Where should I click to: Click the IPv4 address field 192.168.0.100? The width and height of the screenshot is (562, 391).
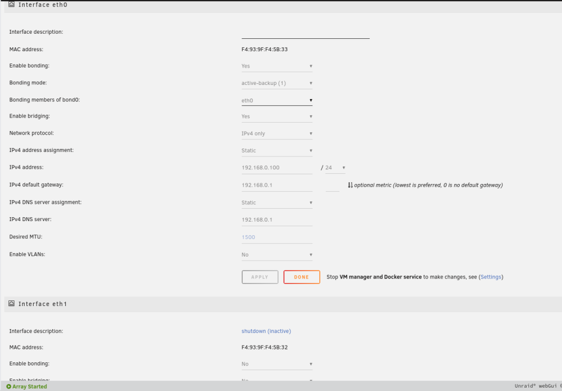(277, 168)
